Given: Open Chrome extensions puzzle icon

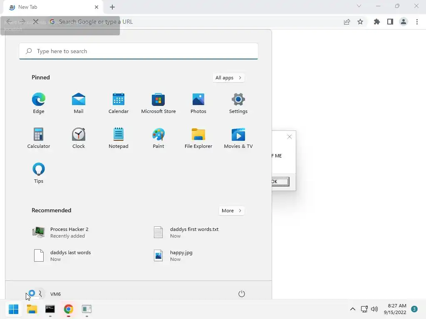Looking at the screenshot, I should 377,22.
